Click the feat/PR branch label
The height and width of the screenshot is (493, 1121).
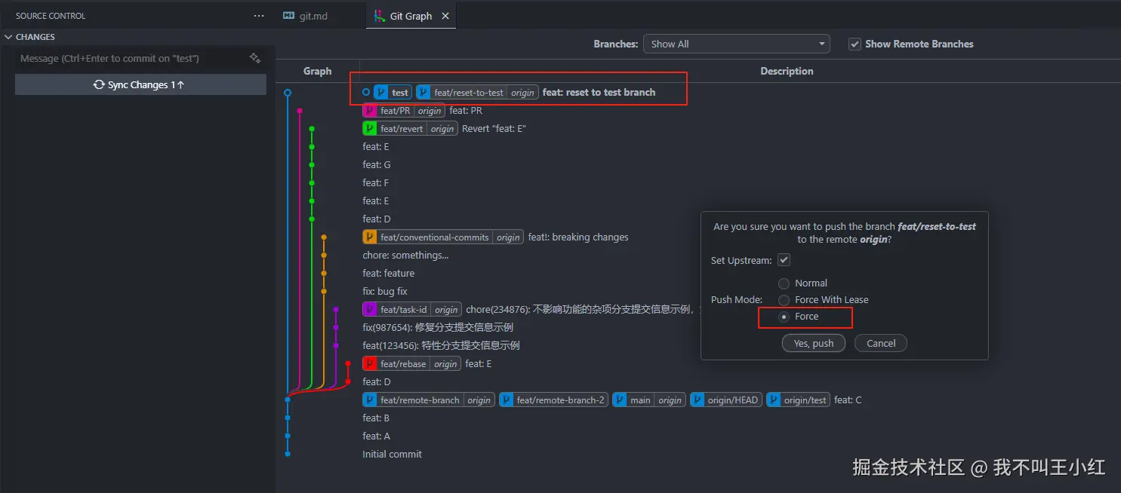pyautogui.click(x=404, y=110)
